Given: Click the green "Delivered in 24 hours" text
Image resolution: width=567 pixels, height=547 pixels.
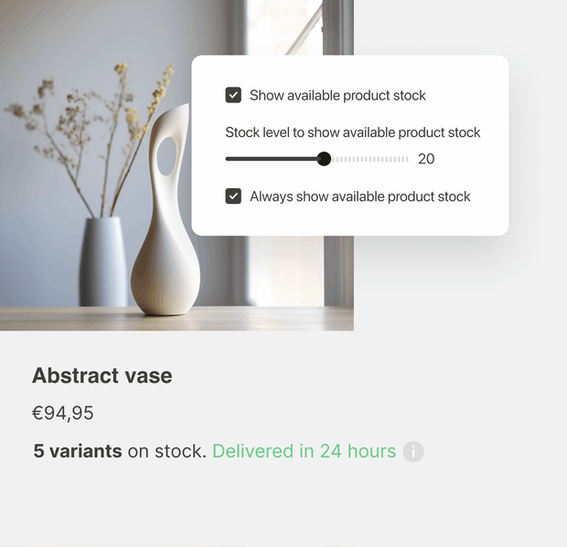Looking at the screenshot, I should tap(304, 451).
